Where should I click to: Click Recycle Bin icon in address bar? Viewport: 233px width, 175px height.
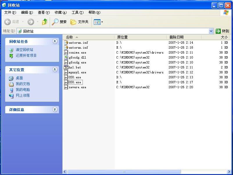(20, 31)
